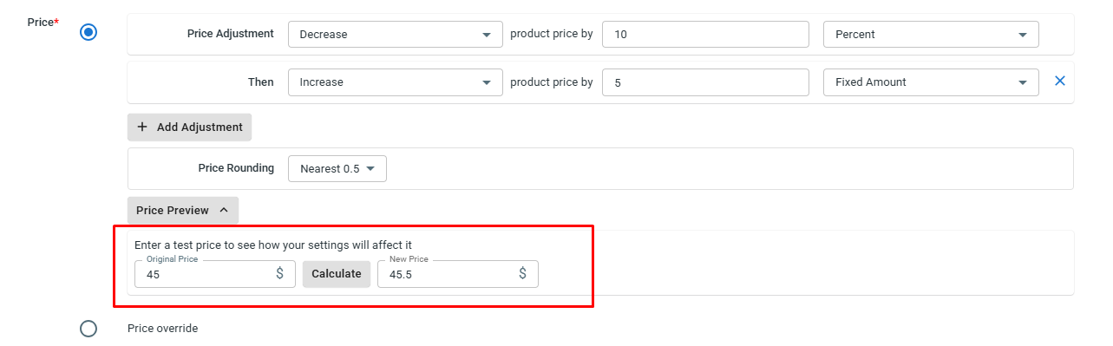
Task: Click the Add Adjustment button
Action: pos(189,127)
